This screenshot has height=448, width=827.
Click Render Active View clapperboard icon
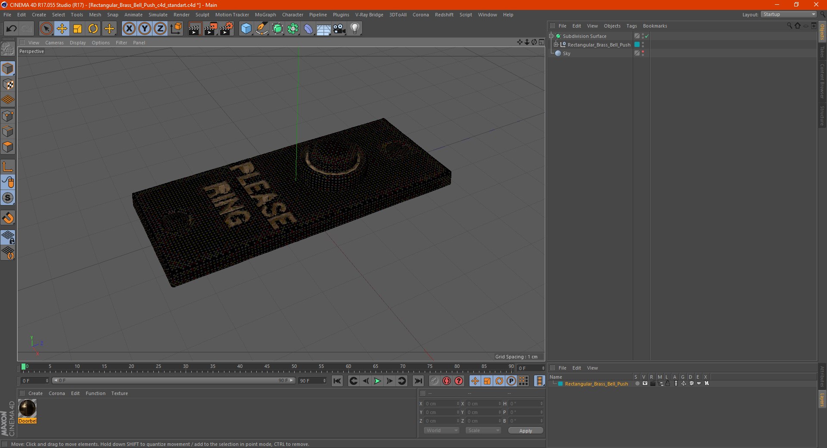pos(195,29)
